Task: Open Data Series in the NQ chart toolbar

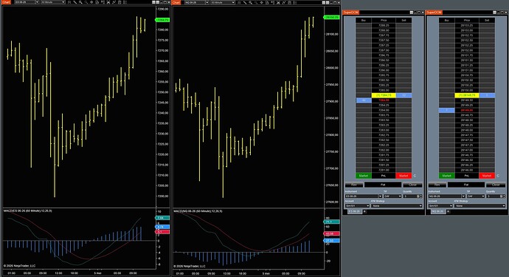Action: (x=238, y=2)
